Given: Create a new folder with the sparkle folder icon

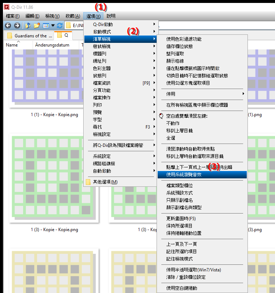Looking at the screenshot, I should (x=37, y=25).
